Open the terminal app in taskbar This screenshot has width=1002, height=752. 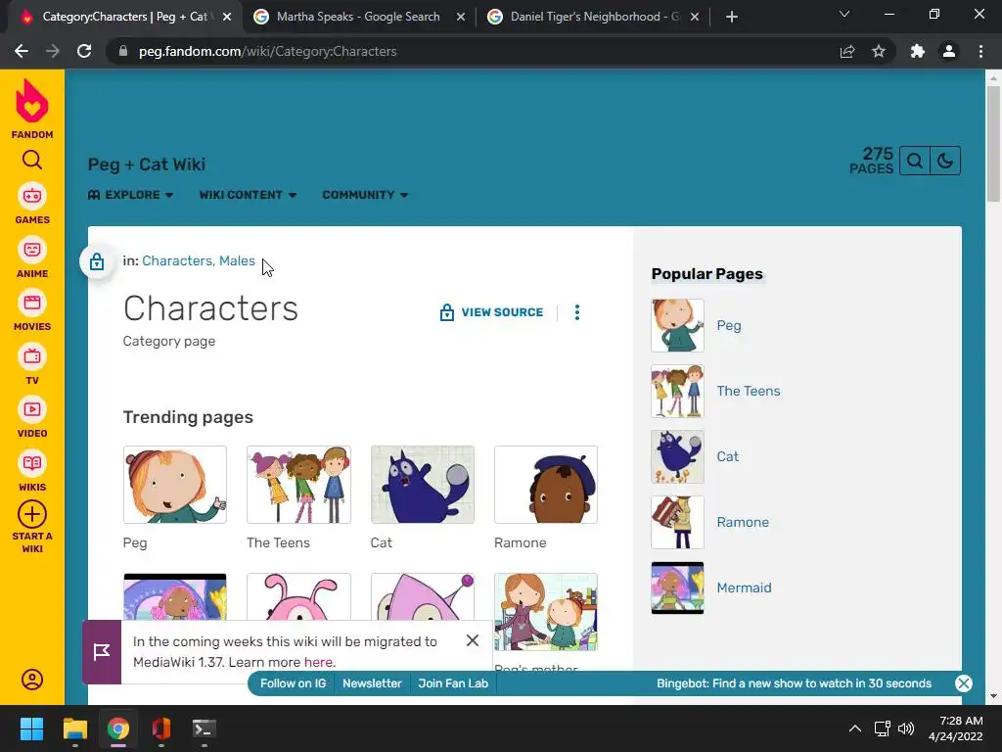tap(204, 728)
